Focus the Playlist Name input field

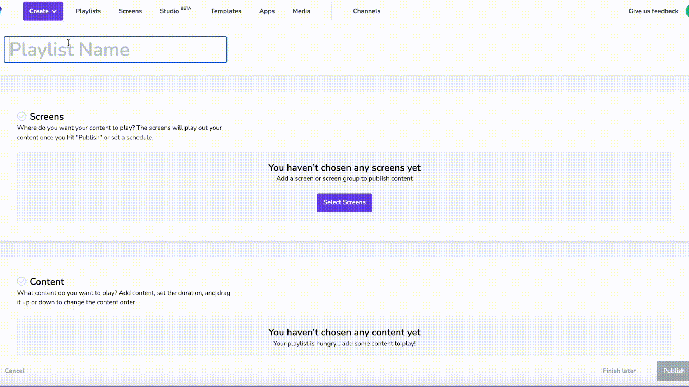116,49
